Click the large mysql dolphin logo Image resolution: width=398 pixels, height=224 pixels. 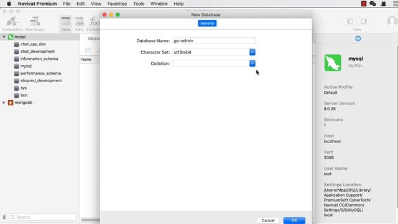(x=333, y=63)
